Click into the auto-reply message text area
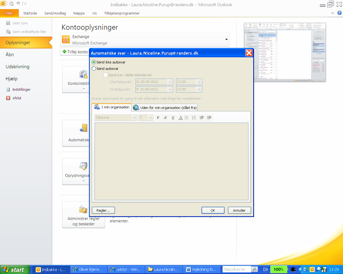The width and height of the screenshot is (343, 274). [x=171, y=161]
